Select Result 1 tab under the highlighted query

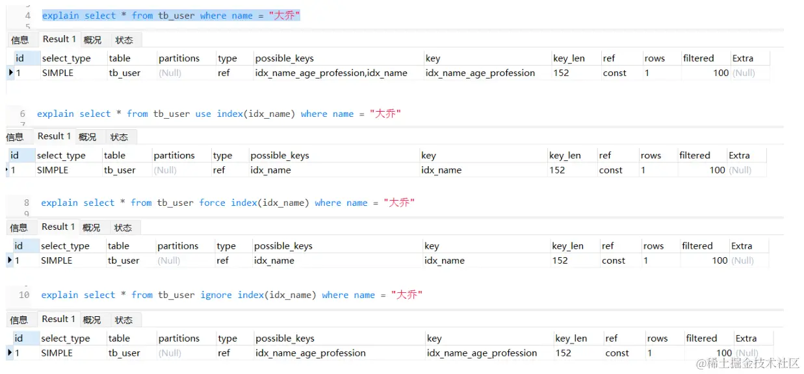(59, 39)
